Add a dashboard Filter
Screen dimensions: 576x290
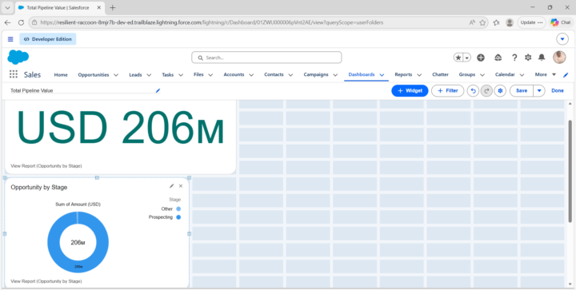point(447,90)
